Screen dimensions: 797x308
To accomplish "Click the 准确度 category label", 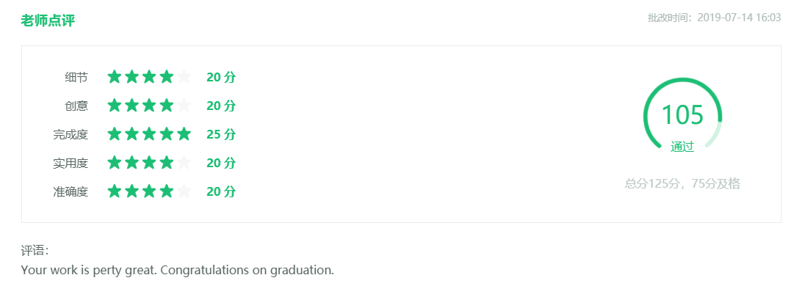I will 71,191.
